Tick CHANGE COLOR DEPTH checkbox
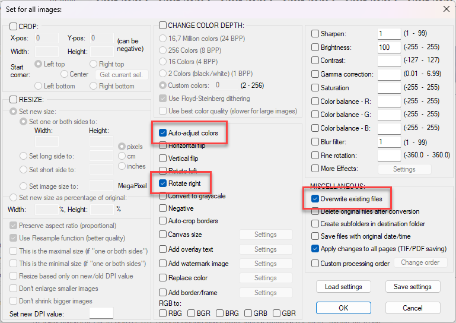This screenshot has width=456, height=323. (163, 26)
